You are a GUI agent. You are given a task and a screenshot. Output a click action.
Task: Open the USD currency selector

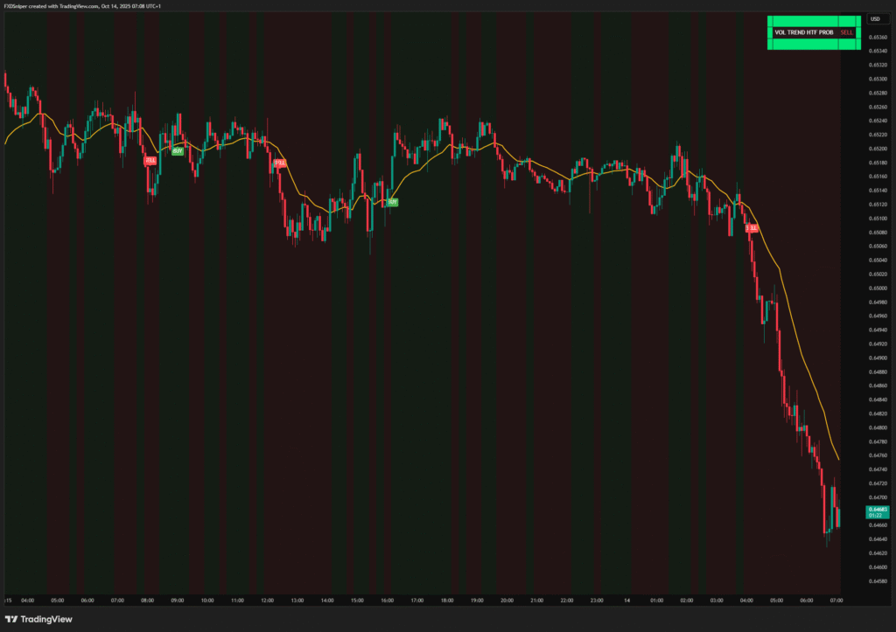pos(874,18)
